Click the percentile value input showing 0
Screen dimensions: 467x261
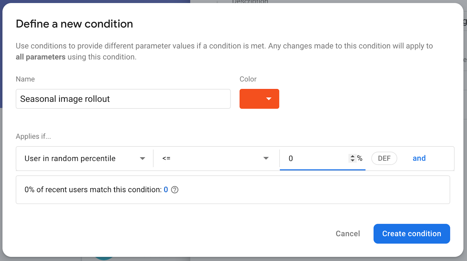pyautogui.click(x=317, y=158)
